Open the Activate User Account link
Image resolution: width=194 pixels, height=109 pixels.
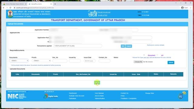click(x=77, y=96)
